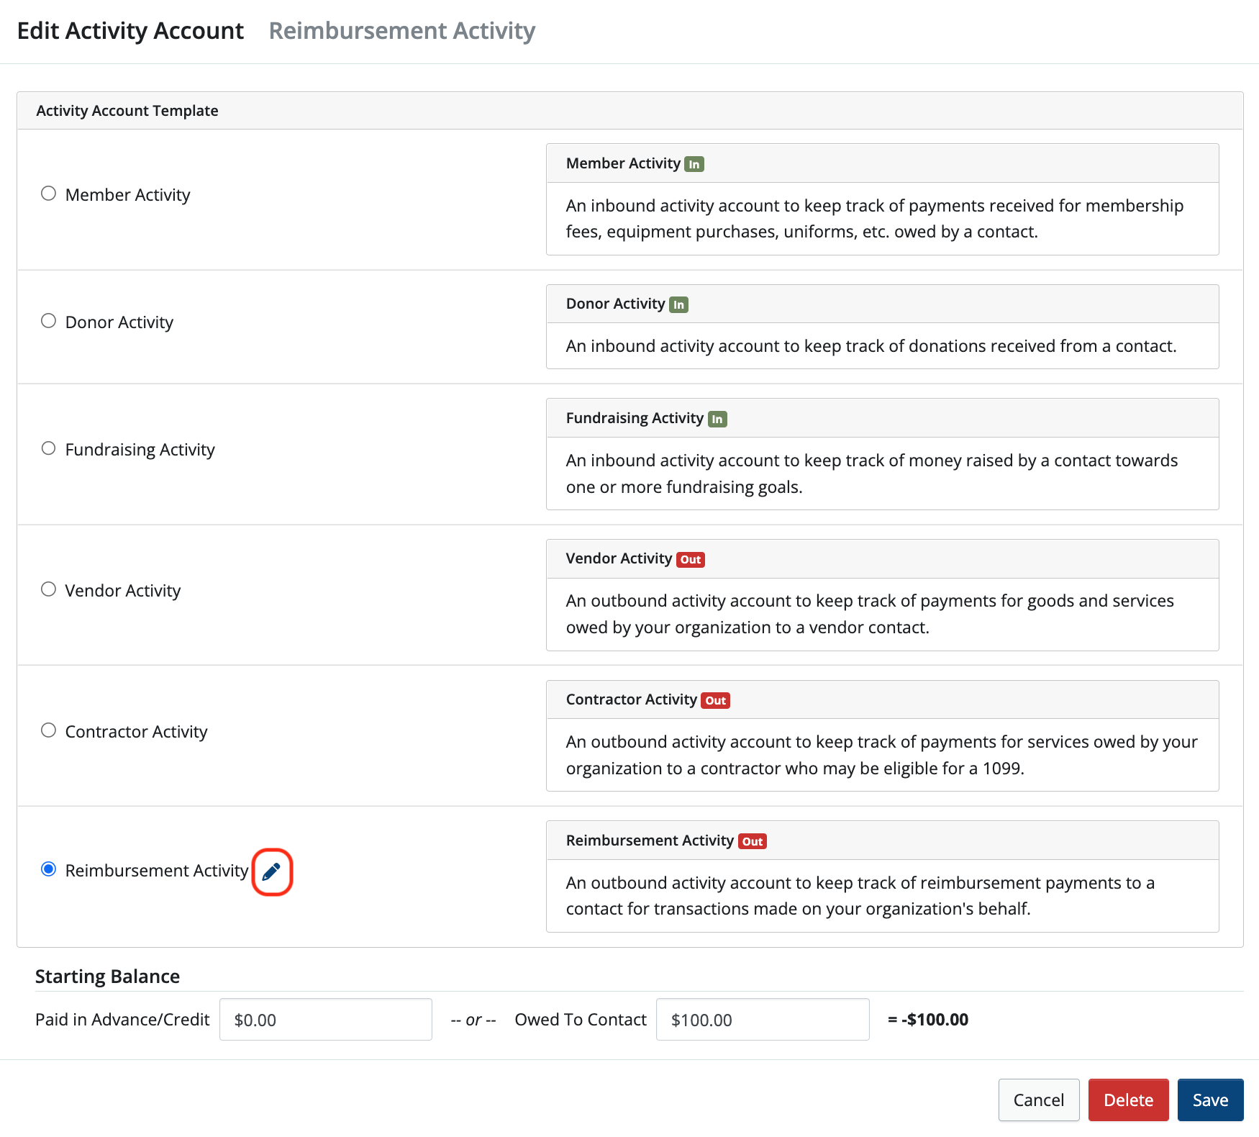Click the description about fundraising goals

[872, 474]
